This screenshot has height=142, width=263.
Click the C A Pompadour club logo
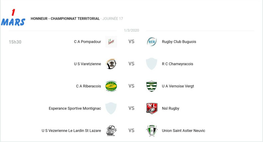pyautogui.click(x=111, y=42)
